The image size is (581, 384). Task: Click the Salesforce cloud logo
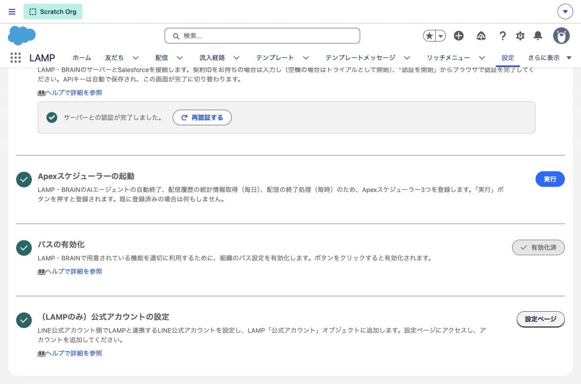point(22,36)
